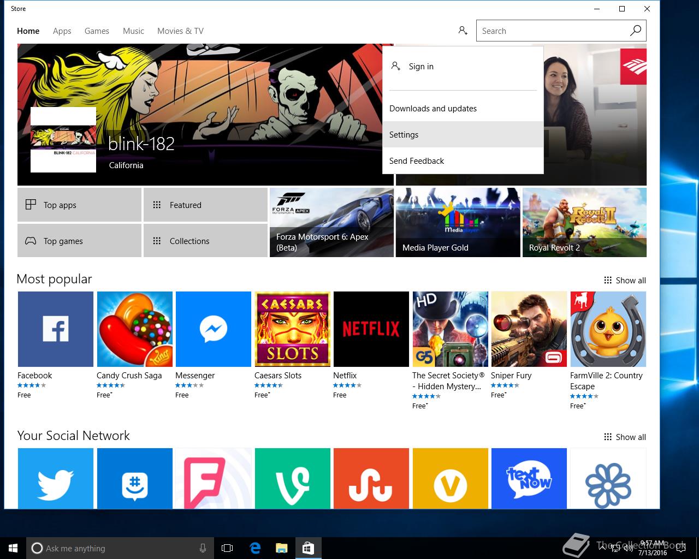Open the Facebook app tile
Image resolution: width=699 pixels, height=559 pixels.
tap(56, 329)
